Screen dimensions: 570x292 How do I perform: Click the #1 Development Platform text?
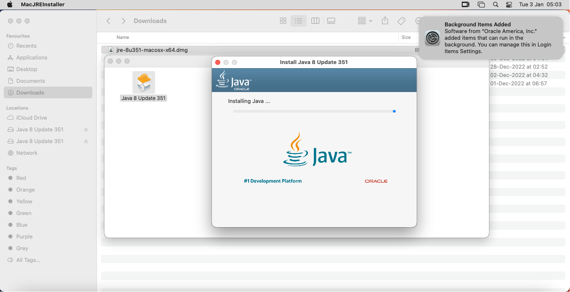[x=273, y=181]
